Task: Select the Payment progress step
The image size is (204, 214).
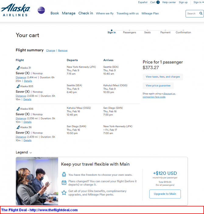Action: click(165, 32)
